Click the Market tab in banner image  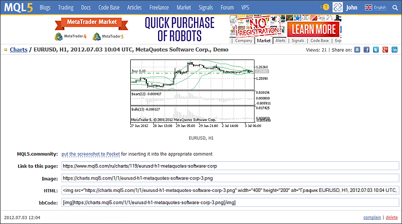click(264, 41)
